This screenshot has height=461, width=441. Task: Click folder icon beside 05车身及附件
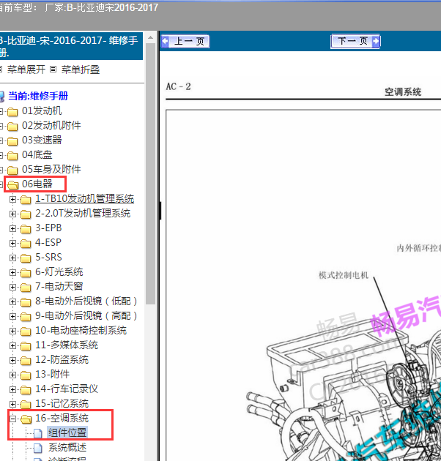(x=12, y=170)
